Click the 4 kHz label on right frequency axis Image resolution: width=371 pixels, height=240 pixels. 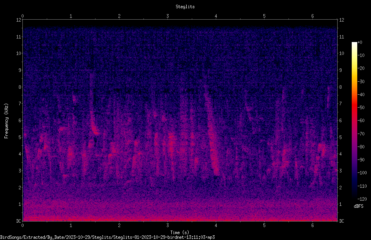[340, 154]
